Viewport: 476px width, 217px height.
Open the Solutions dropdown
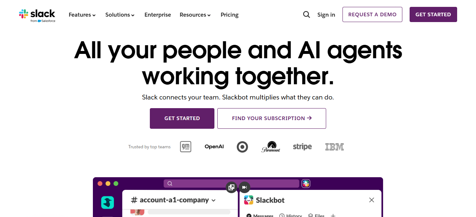(x=120, y=15)
